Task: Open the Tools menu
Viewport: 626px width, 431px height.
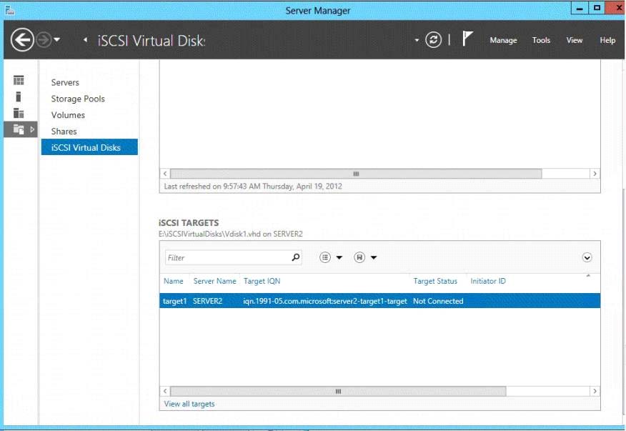Action: 541,40
